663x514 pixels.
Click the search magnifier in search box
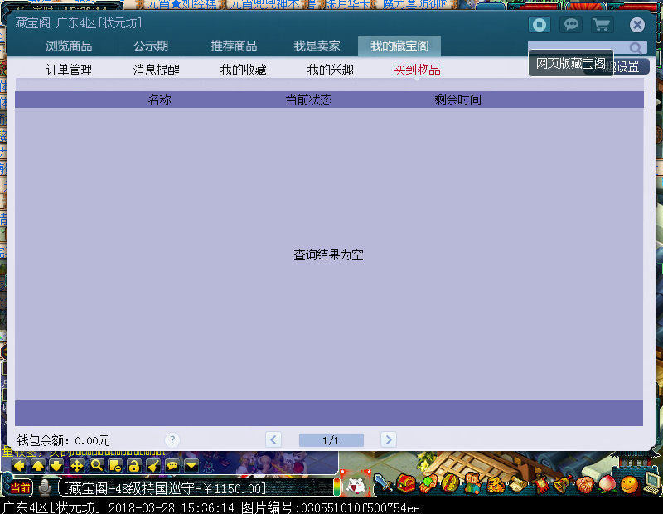tap(635, 48)
